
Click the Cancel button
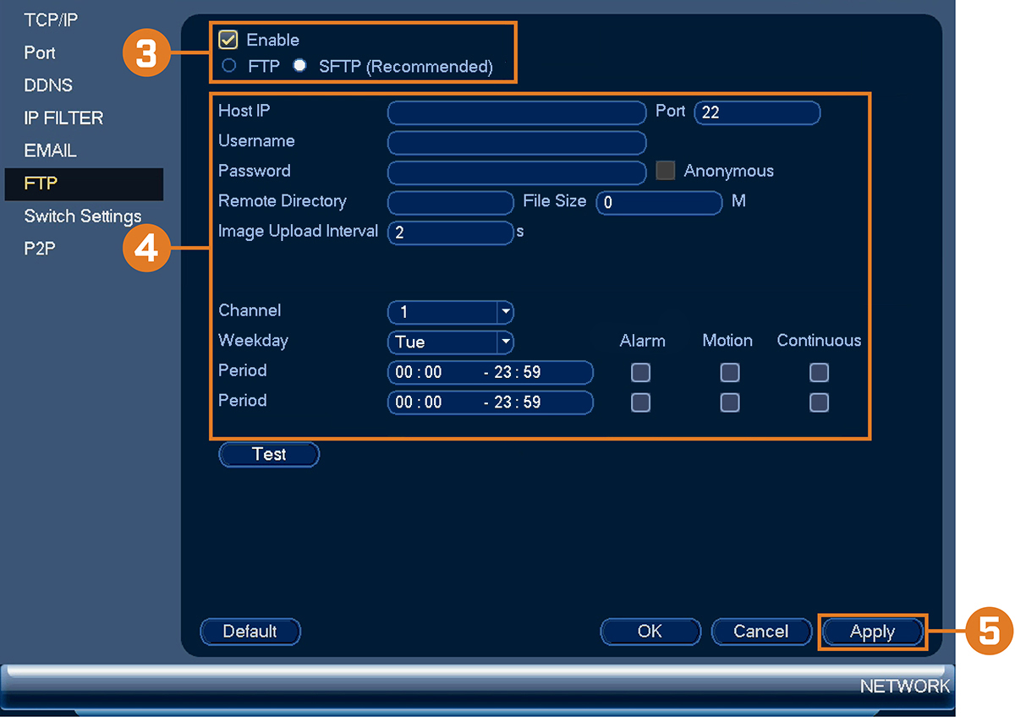761,632
